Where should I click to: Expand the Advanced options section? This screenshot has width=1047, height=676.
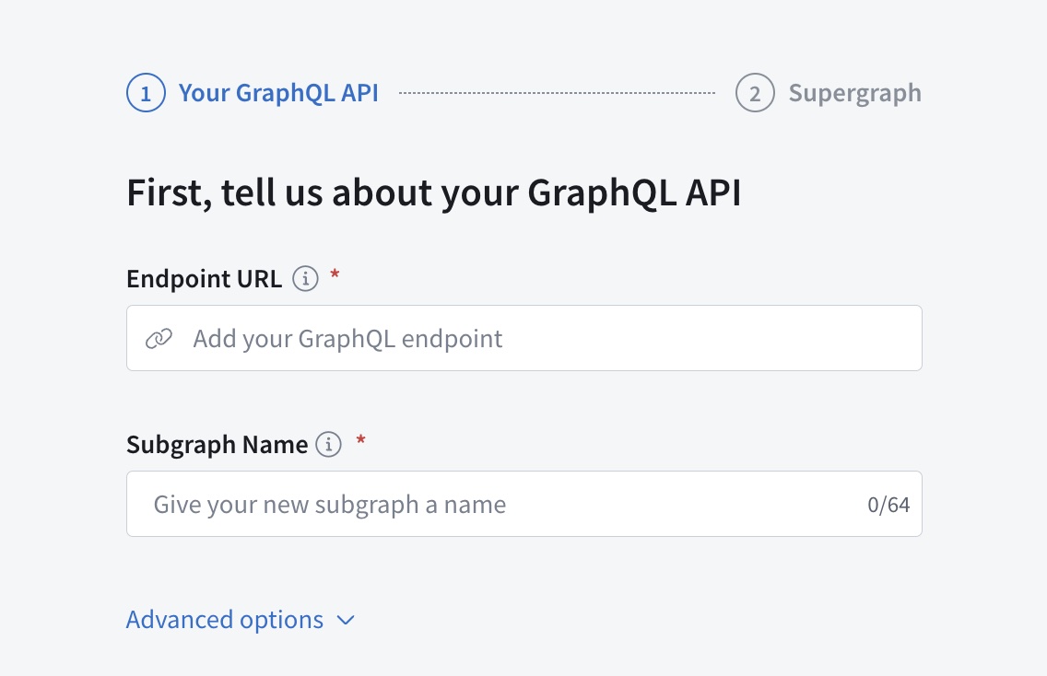(225, 619)
